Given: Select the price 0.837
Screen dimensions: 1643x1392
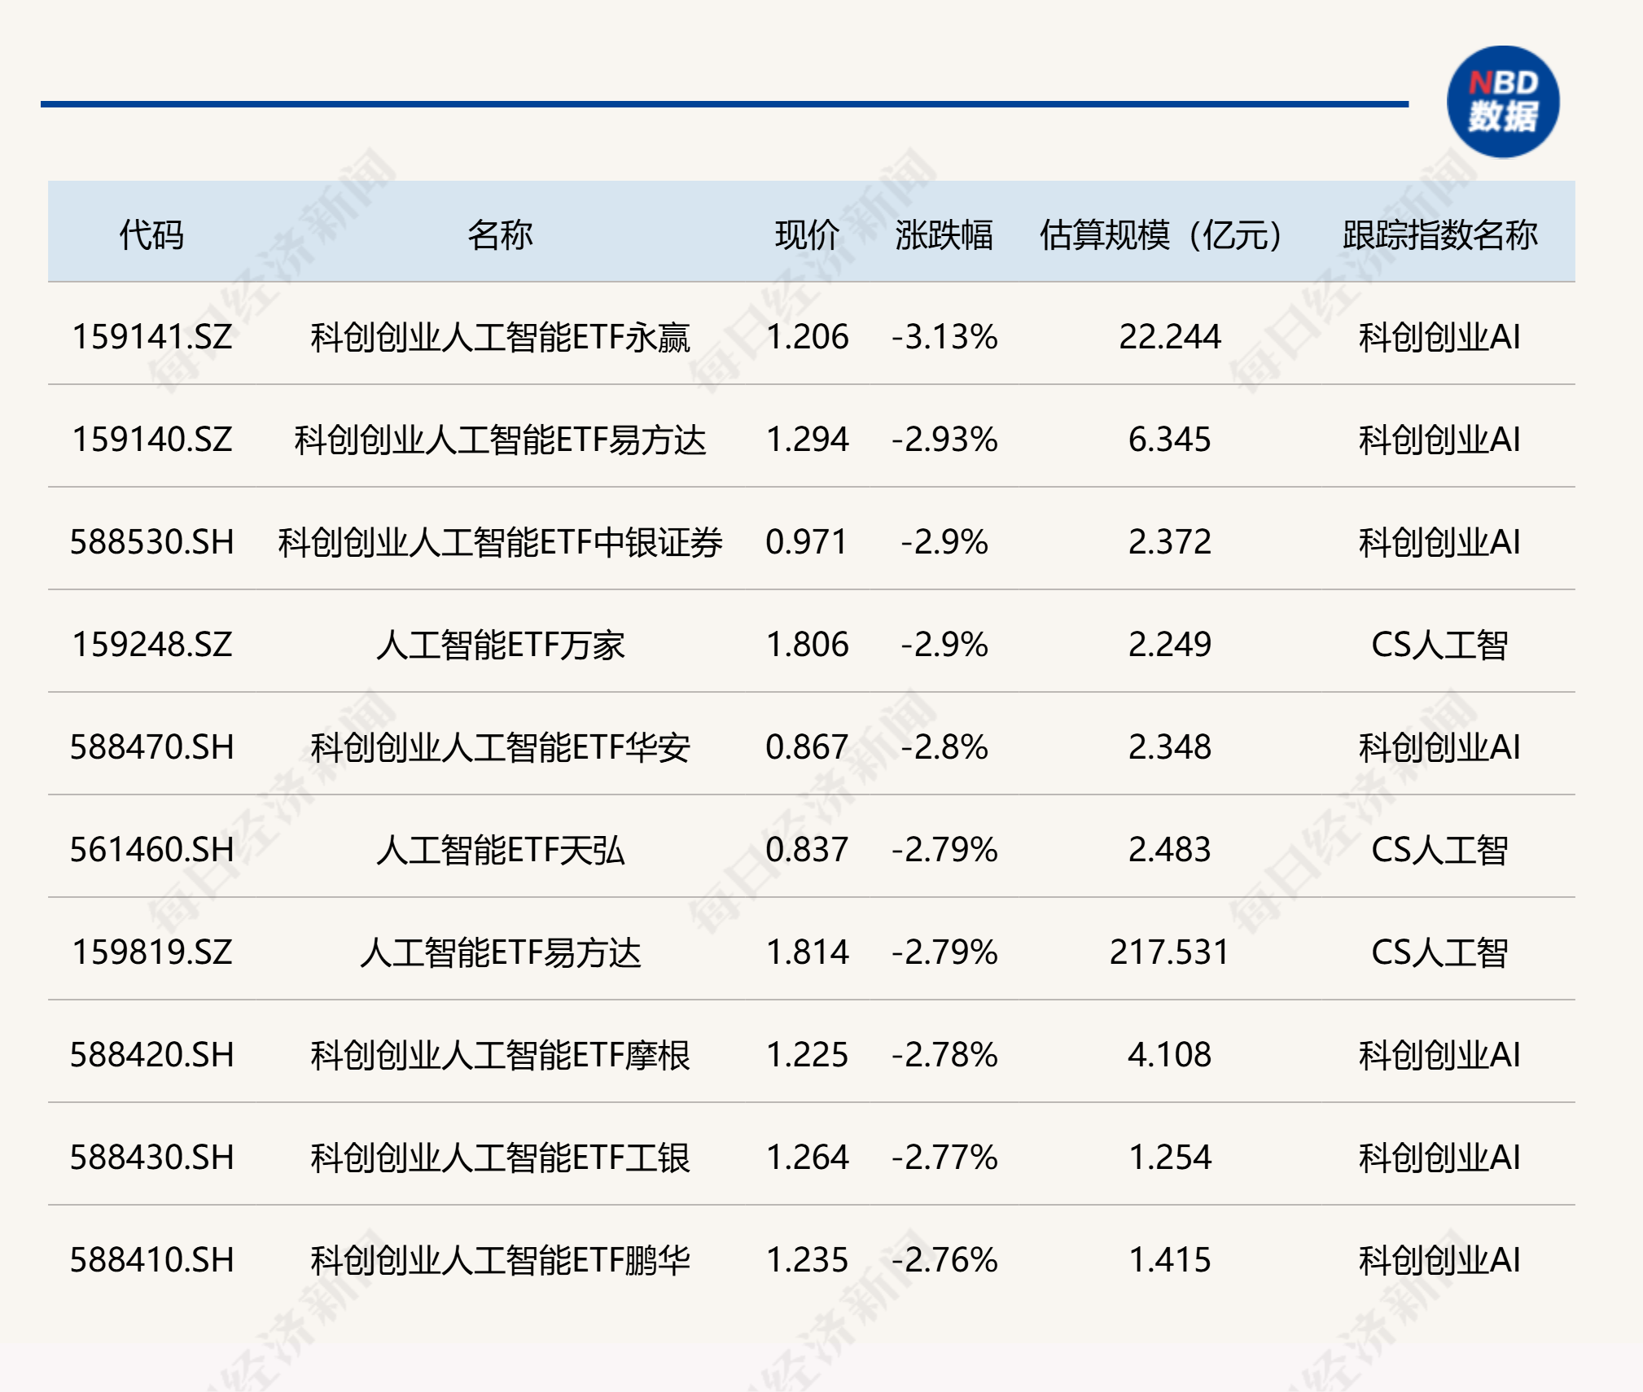Looking at the screenshot, I should [x=807, y=850].
